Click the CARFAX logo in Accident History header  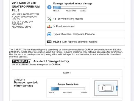(22, 61)
